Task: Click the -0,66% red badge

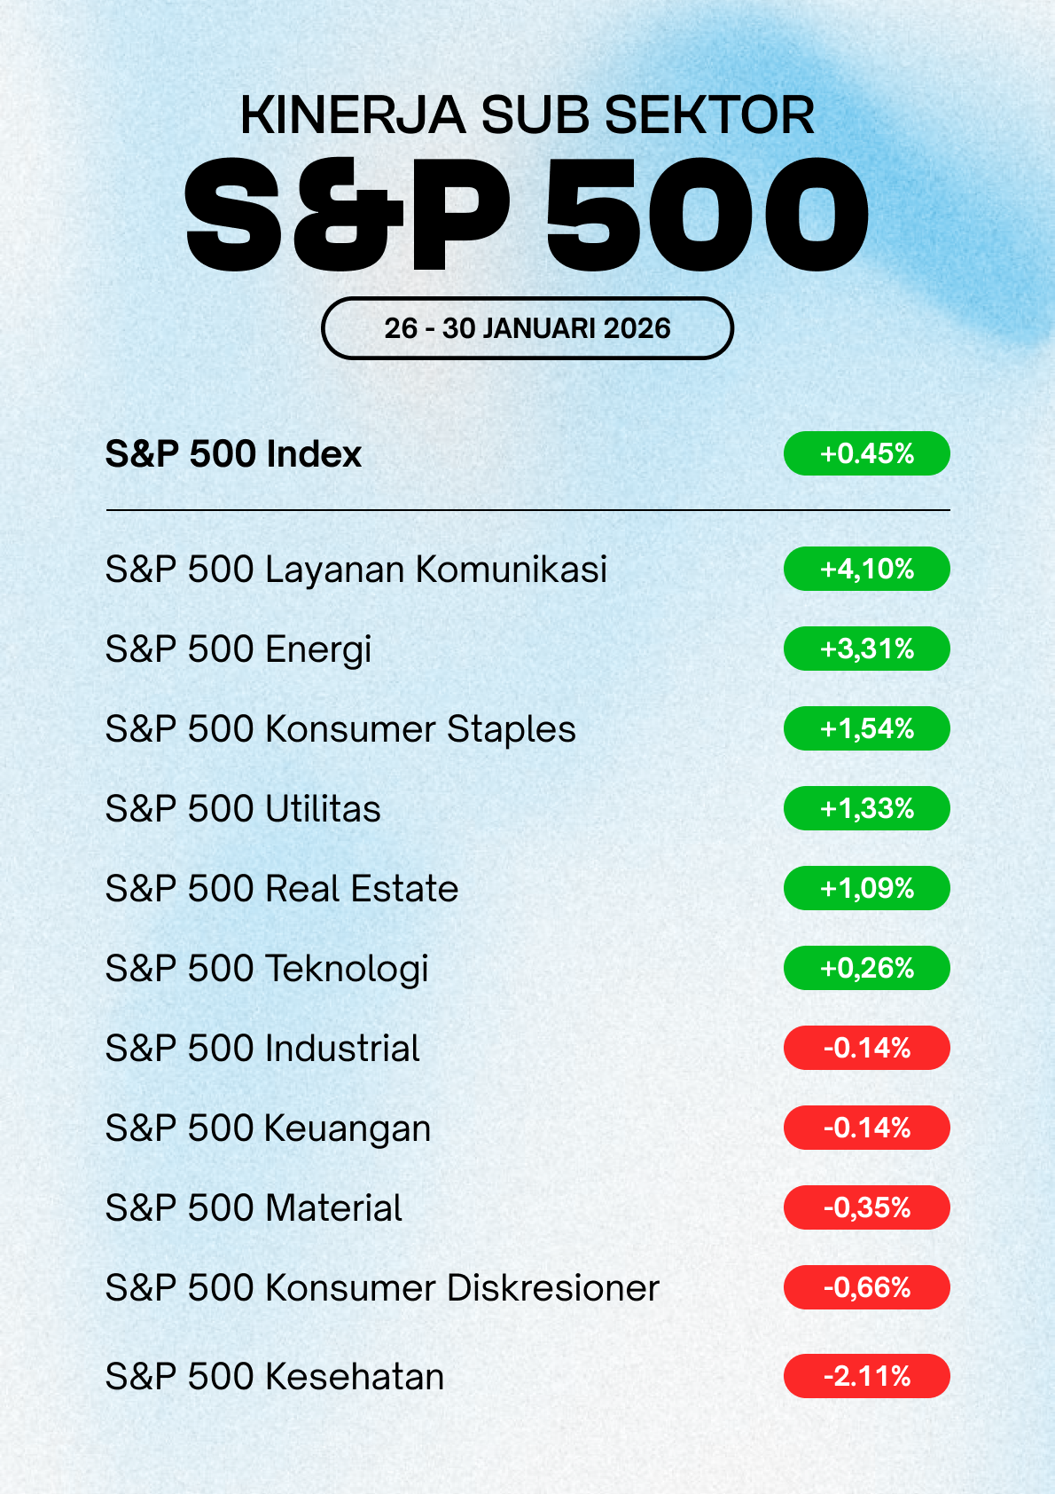Action: click(x=866, y=1288)
